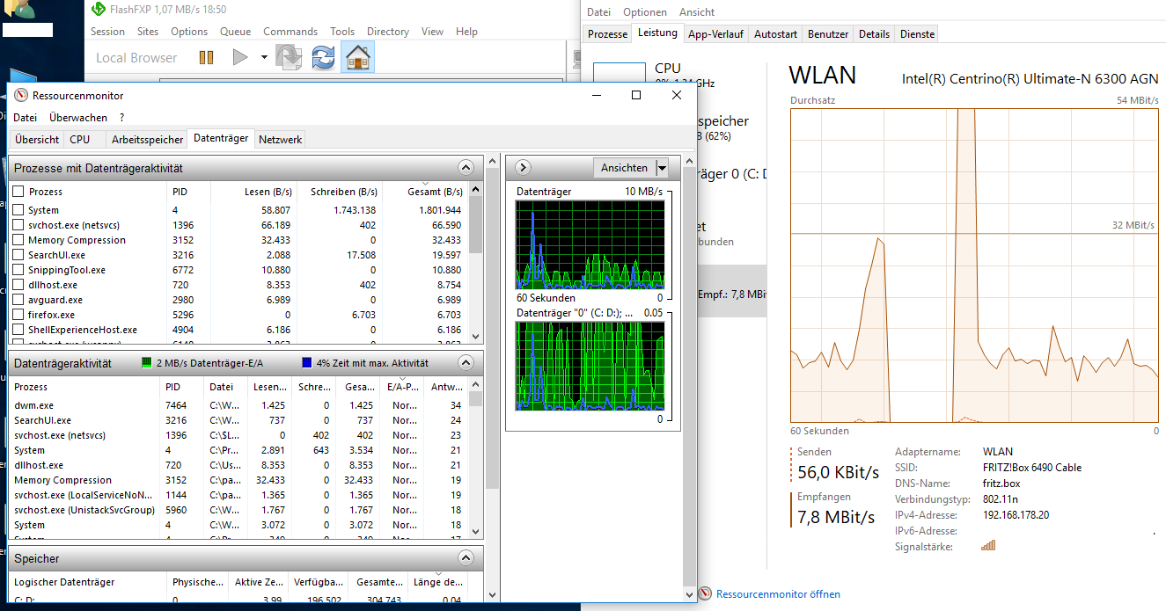This screenshot has width=1166, height=611.
Task: Click the WLAN throughput graph in Task Manager
Action: coord(974,266)
